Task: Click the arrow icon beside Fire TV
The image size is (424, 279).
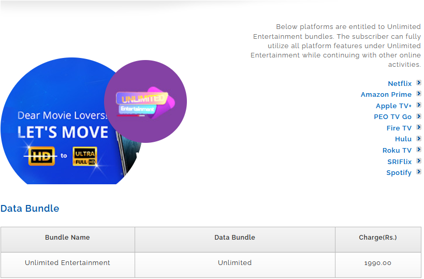Action: point(419,127)
